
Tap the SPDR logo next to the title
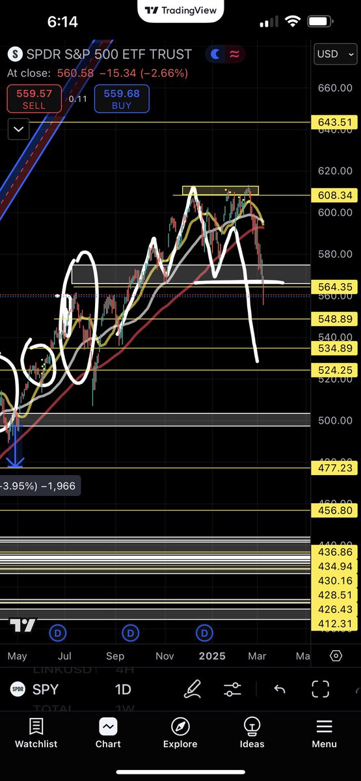pyautogui.click(x=14, y=54)
